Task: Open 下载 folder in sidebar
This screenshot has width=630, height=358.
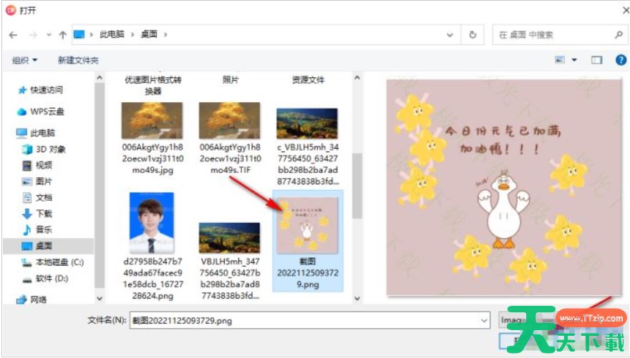Action: pyautogui.click(x=44, y=213)
